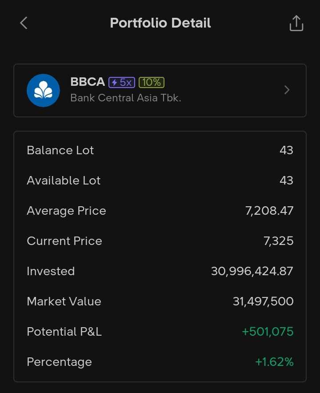Tap the Average Price label
Viewport: 320px width, 393px height.
pyautogui.click(x=66, y=211)
